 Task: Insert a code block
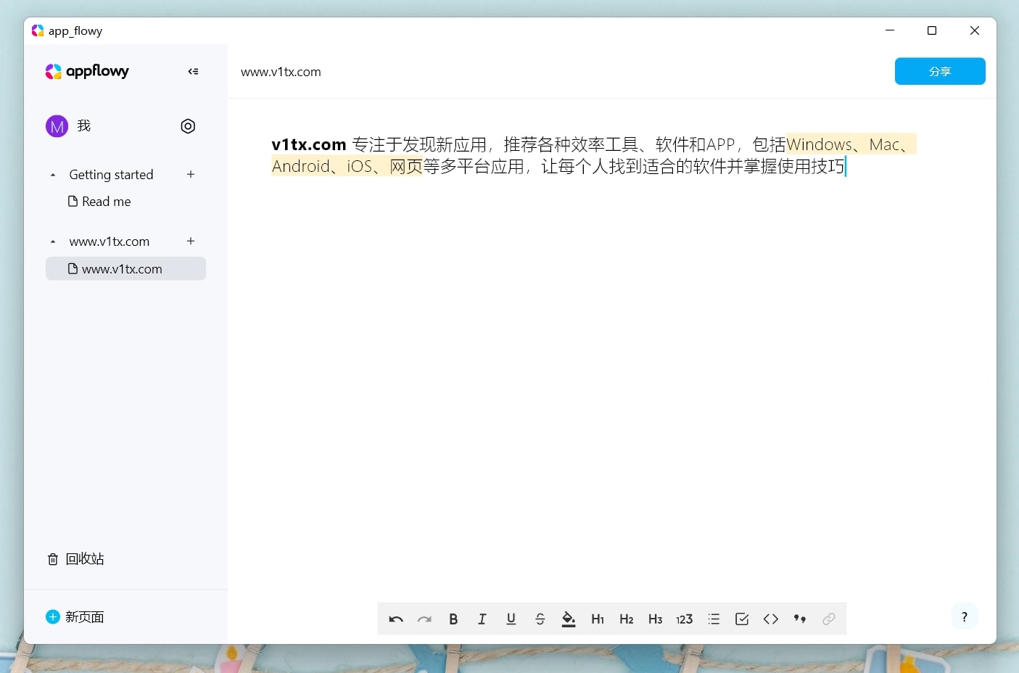point(771,619)
